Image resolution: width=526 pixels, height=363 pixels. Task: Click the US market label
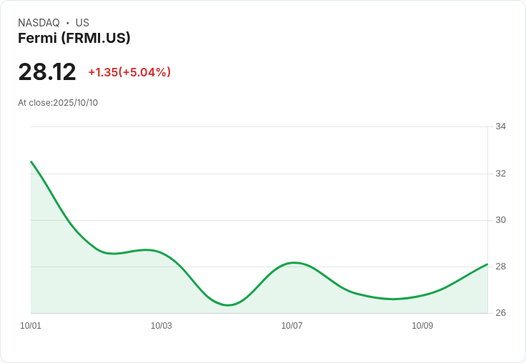[x=82, y=22]
